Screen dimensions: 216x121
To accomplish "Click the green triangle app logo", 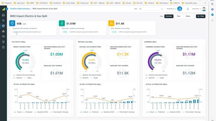I will click(x=3, y=9).
